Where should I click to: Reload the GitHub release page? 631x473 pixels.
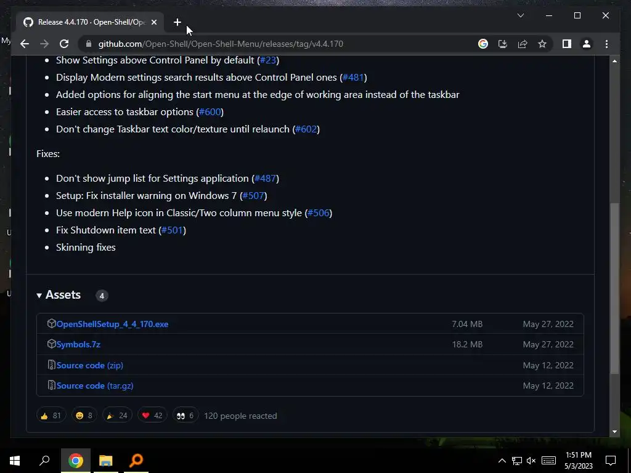pos(64,44)
